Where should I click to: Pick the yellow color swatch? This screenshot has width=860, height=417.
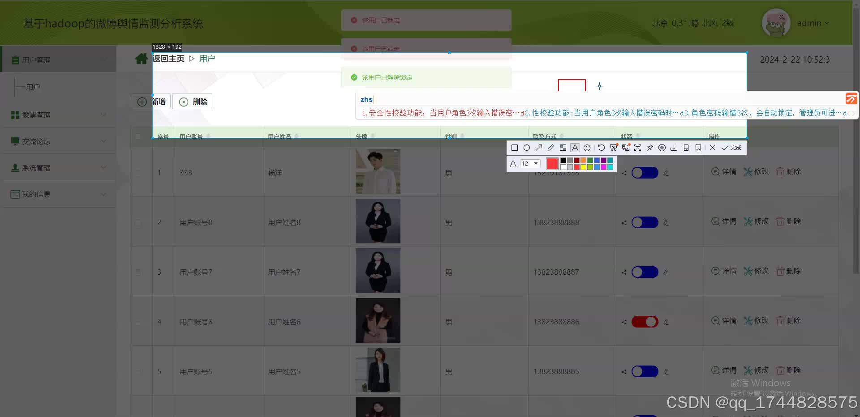coord(583,167)
